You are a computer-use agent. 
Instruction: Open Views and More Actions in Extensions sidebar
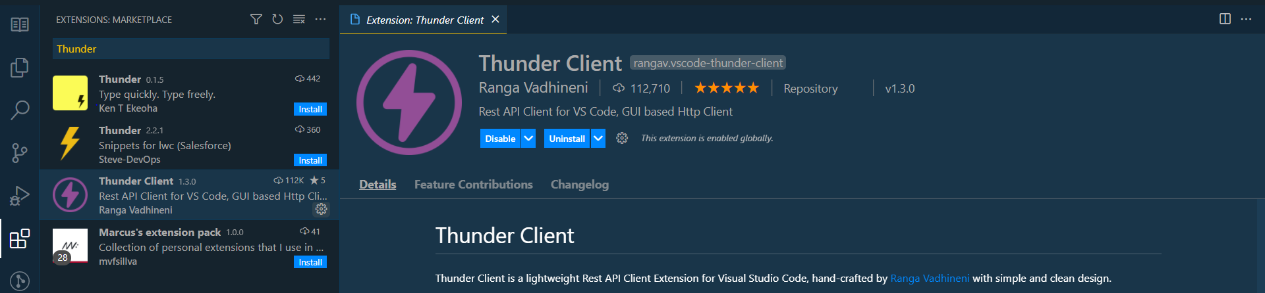click(x=320, y=19)
